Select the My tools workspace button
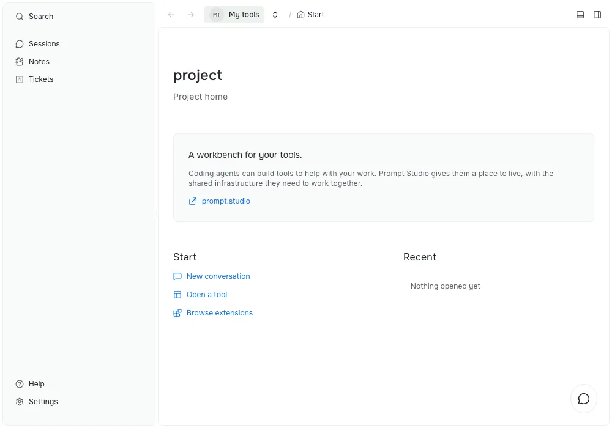 point(234,15)
